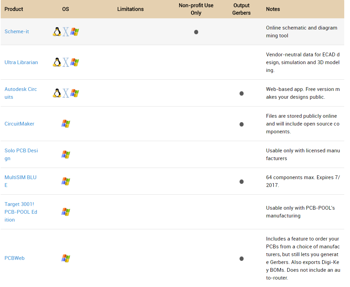Click the note 'Web-based app. Free version makes...'
The height and width of the screenshot is (287, 350).
[303, 93]
